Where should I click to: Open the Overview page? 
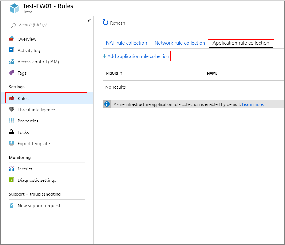point(27,39)
